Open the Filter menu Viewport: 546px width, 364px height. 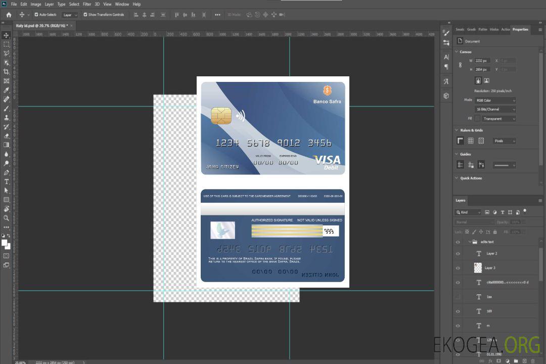[87, 4]
